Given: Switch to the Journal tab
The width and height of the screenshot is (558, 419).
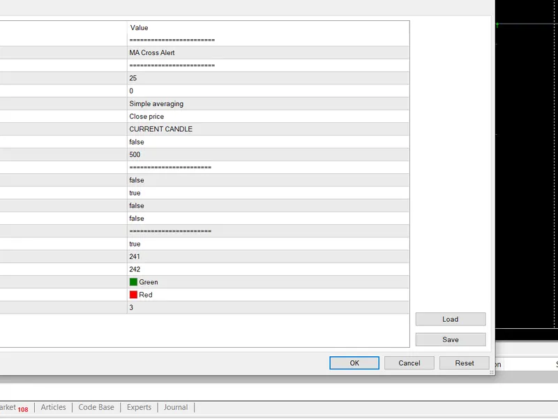Looking at the screenshot, I should pos(176,407).
